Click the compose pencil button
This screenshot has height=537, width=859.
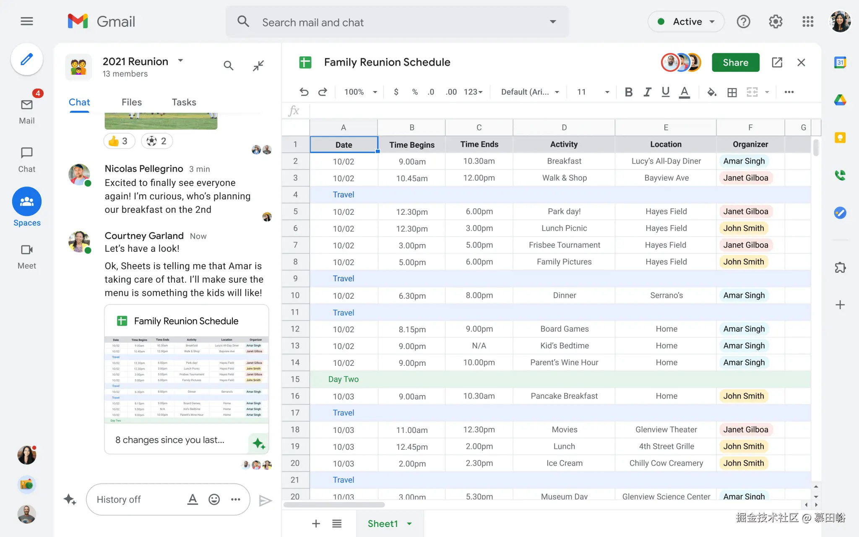pos(26,59)
